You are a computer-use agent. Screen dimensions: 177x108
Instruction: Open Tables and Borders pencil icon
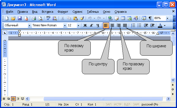point(116,18)
